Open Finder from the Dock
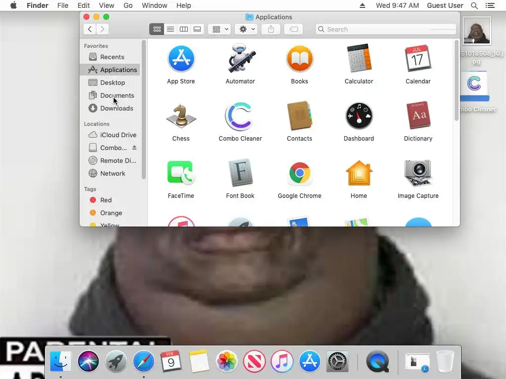Viewport: 506px width, 379px height. 61,362
